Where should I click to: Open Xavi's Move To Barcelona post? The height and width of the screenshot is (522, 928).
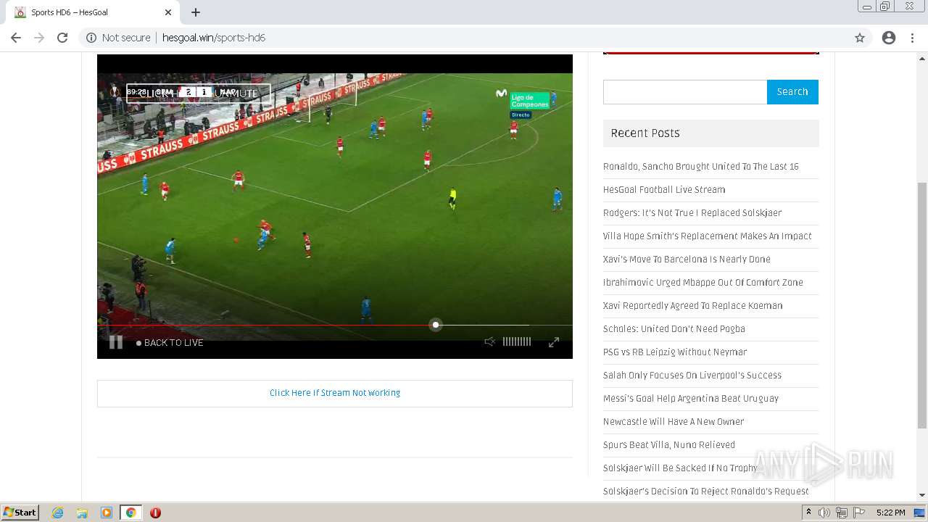point(687,260)
